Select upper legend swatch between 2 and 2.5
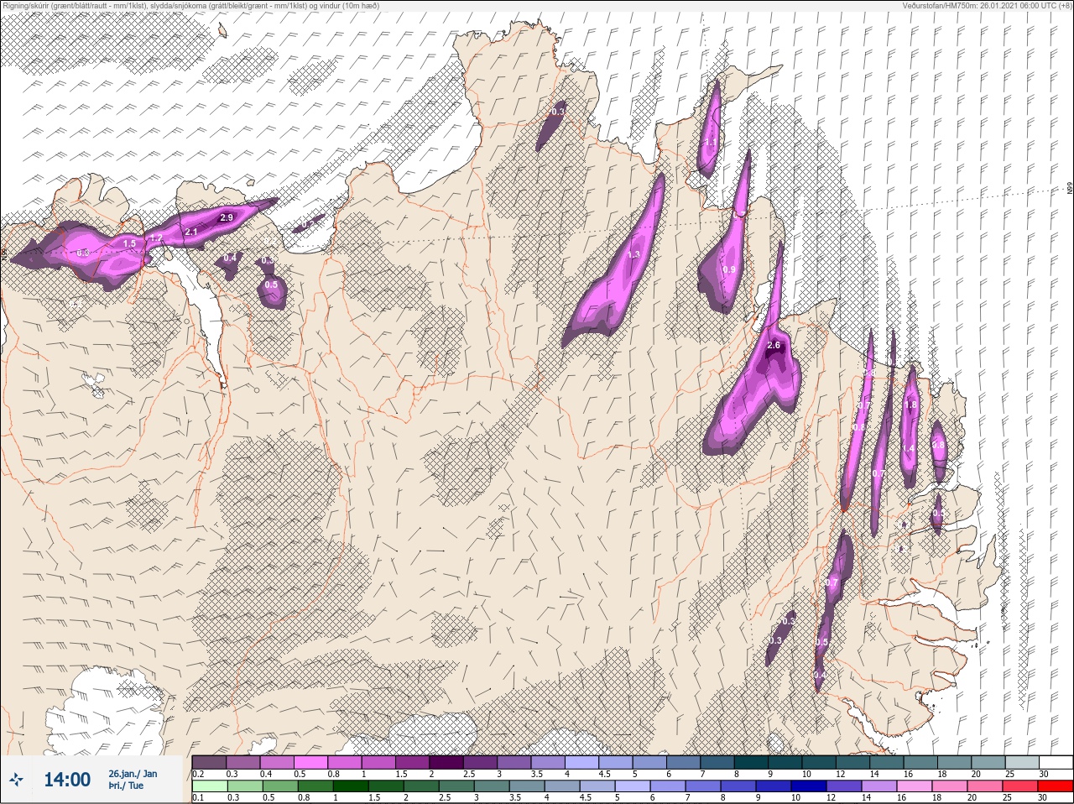The width and height of the screenshot is (1074, 804). pyautogui.click(x=446, y=762)
